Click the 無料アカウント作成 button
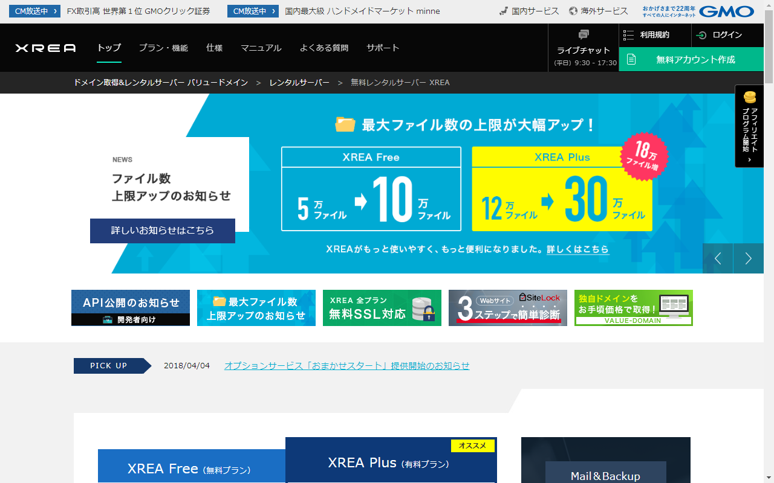Screen dimensions: 774x483 [x=691, y=59]
